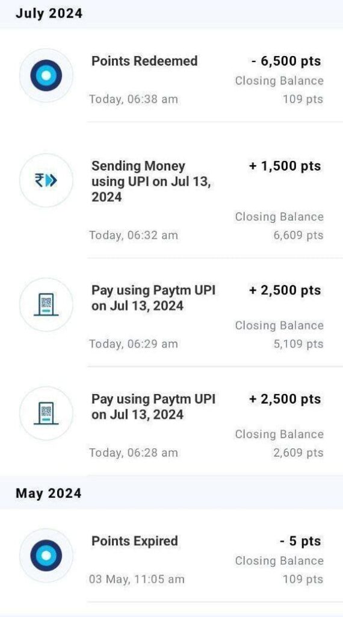343x617 pixels.
Task: Open Pay using Paytm UPI 06:28 am entry
Action: point(171,421)
